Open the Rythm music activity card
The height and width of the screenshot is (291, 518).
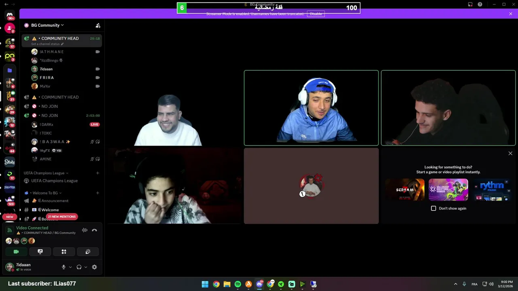[x=492, y=190]
